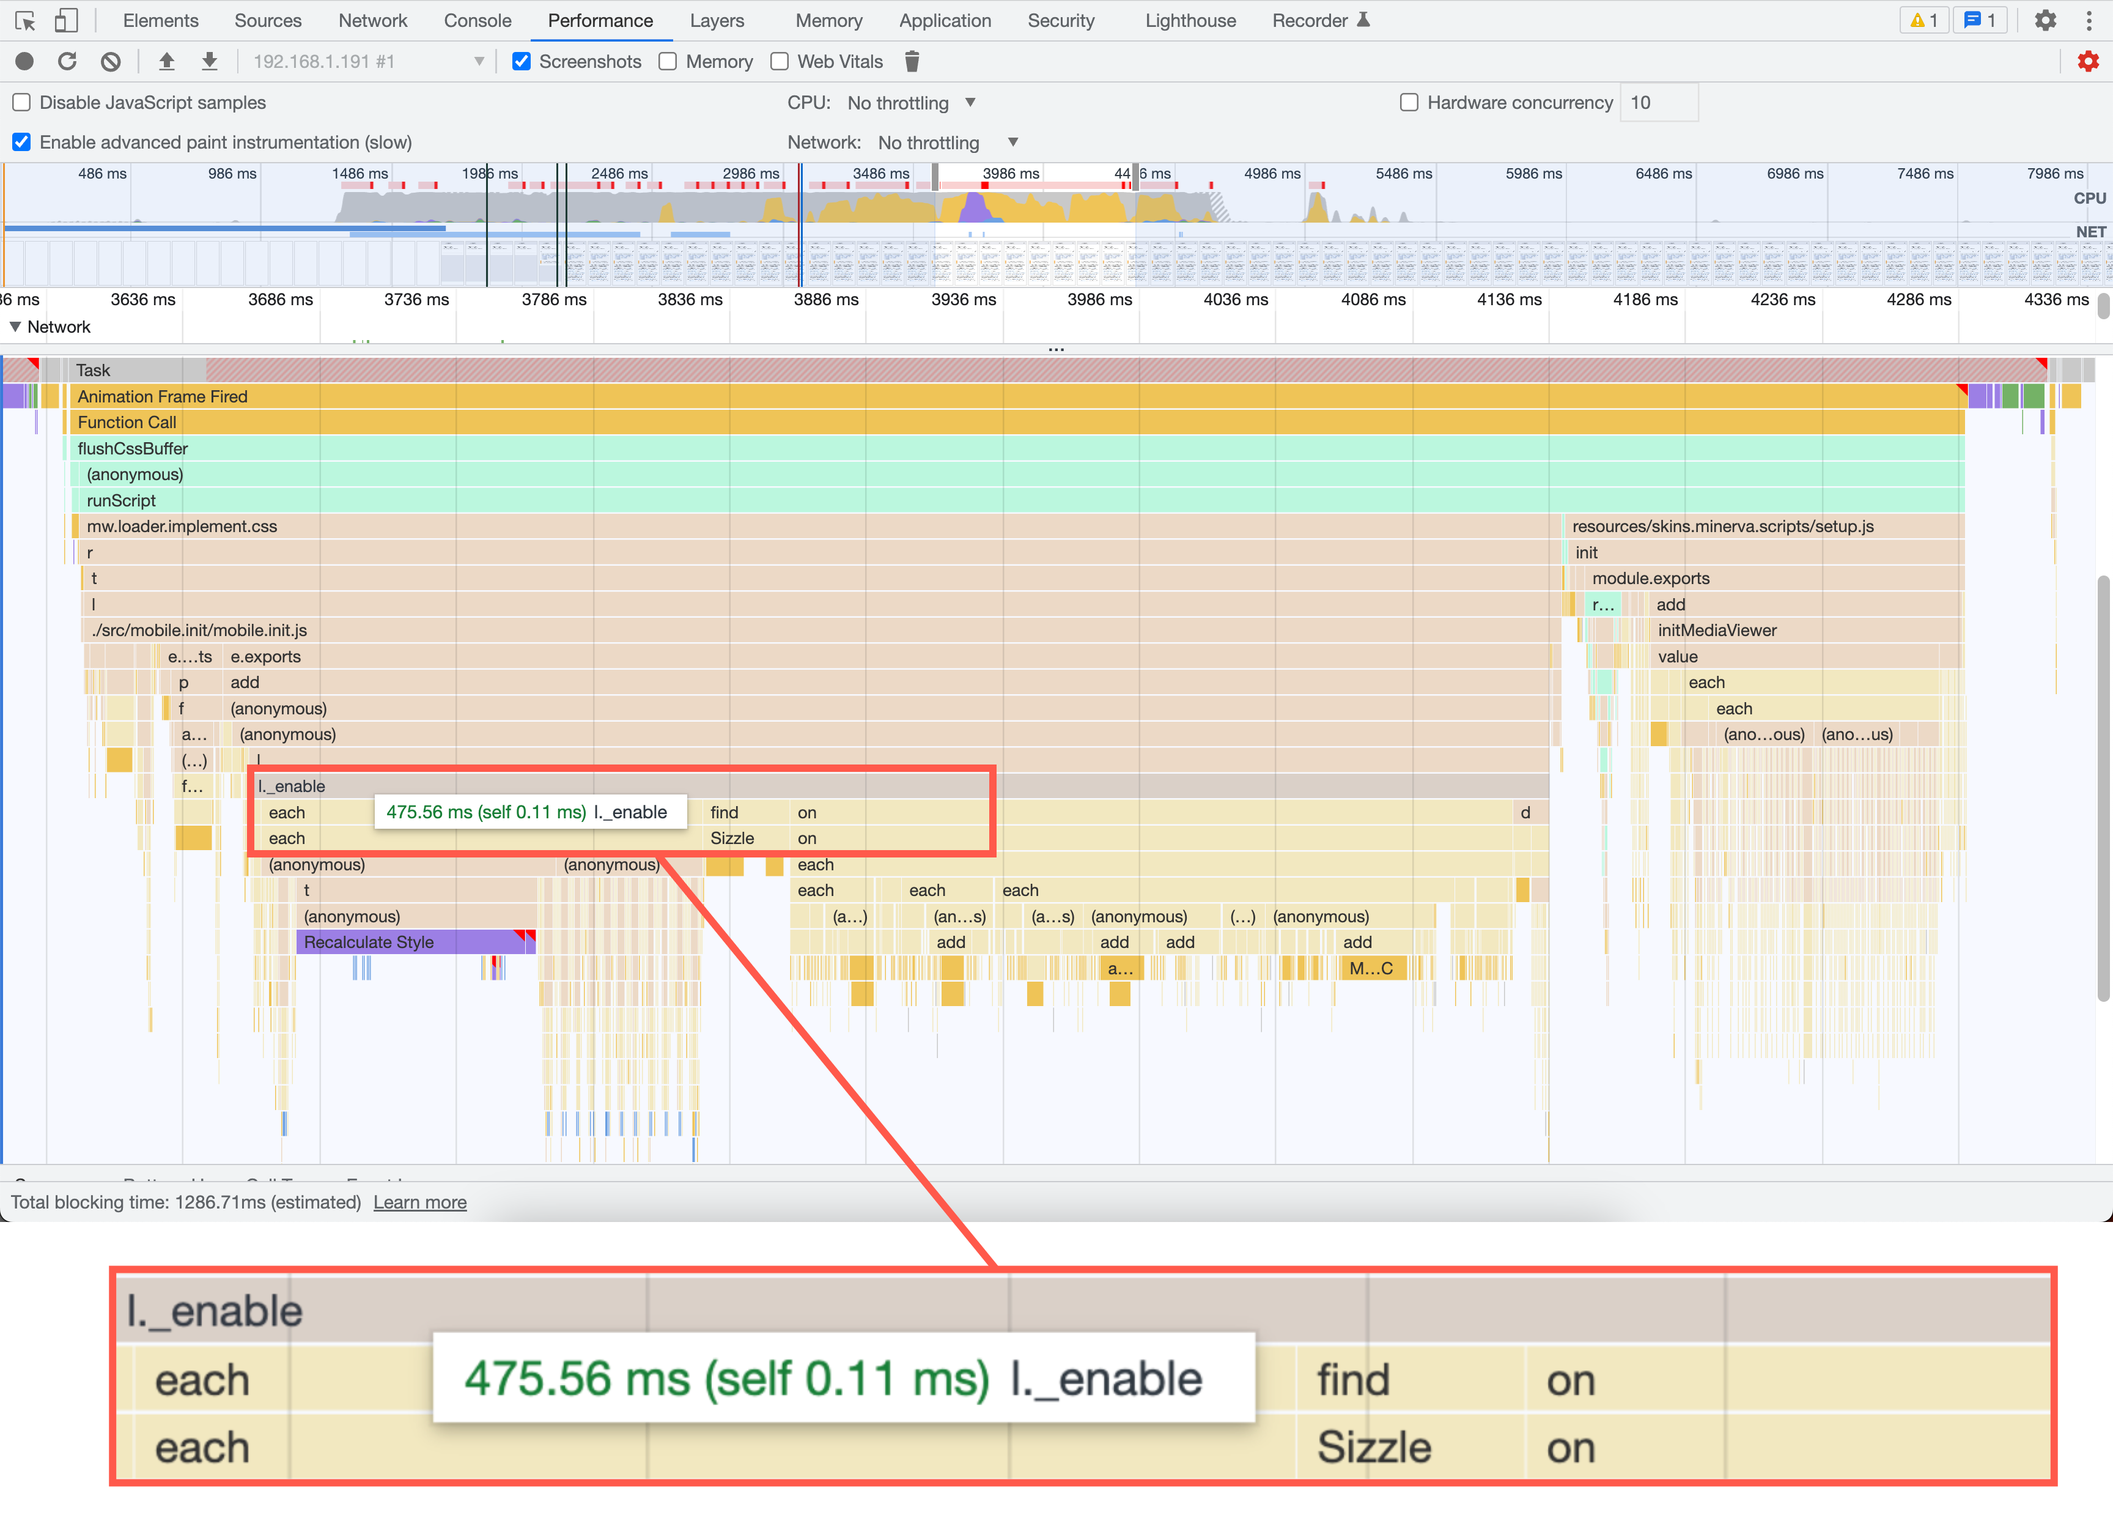
Task: Enable the Memory checkbox in toolbar
Action: [668, 62]
